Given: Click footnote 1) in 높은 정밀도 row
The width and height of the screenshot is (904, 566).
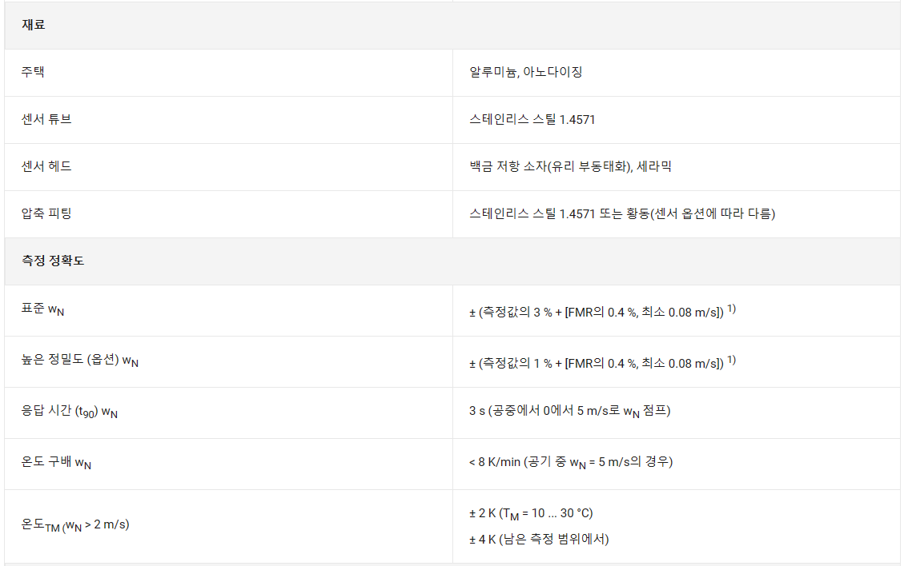Looking at the screenshot, I should pyautogui.click(x=732, y=361).
